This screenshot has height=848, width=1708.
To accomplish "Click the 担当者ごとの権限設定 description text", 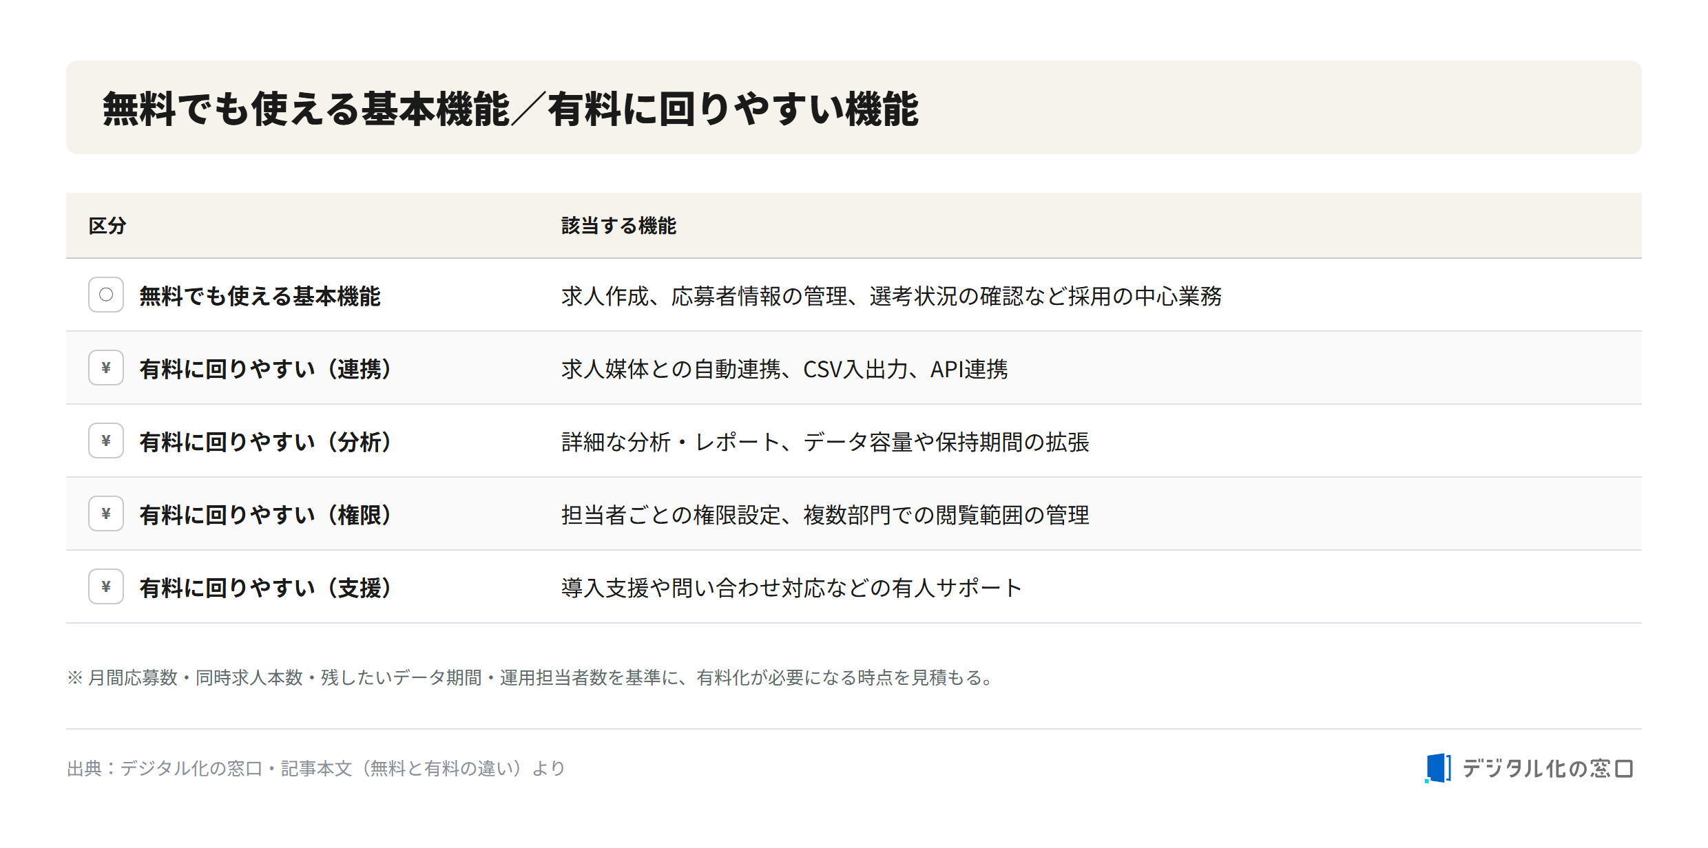I will click(825, 515).
